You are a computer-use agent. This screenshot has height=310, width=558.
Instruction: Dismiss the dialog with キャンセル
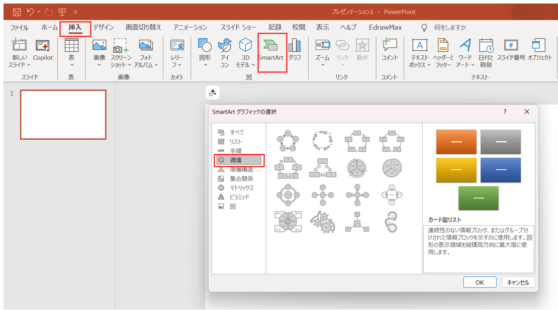point(518,282)
